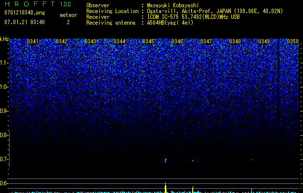
Task: Click the 0344 time marker
Action: [119, 41]
